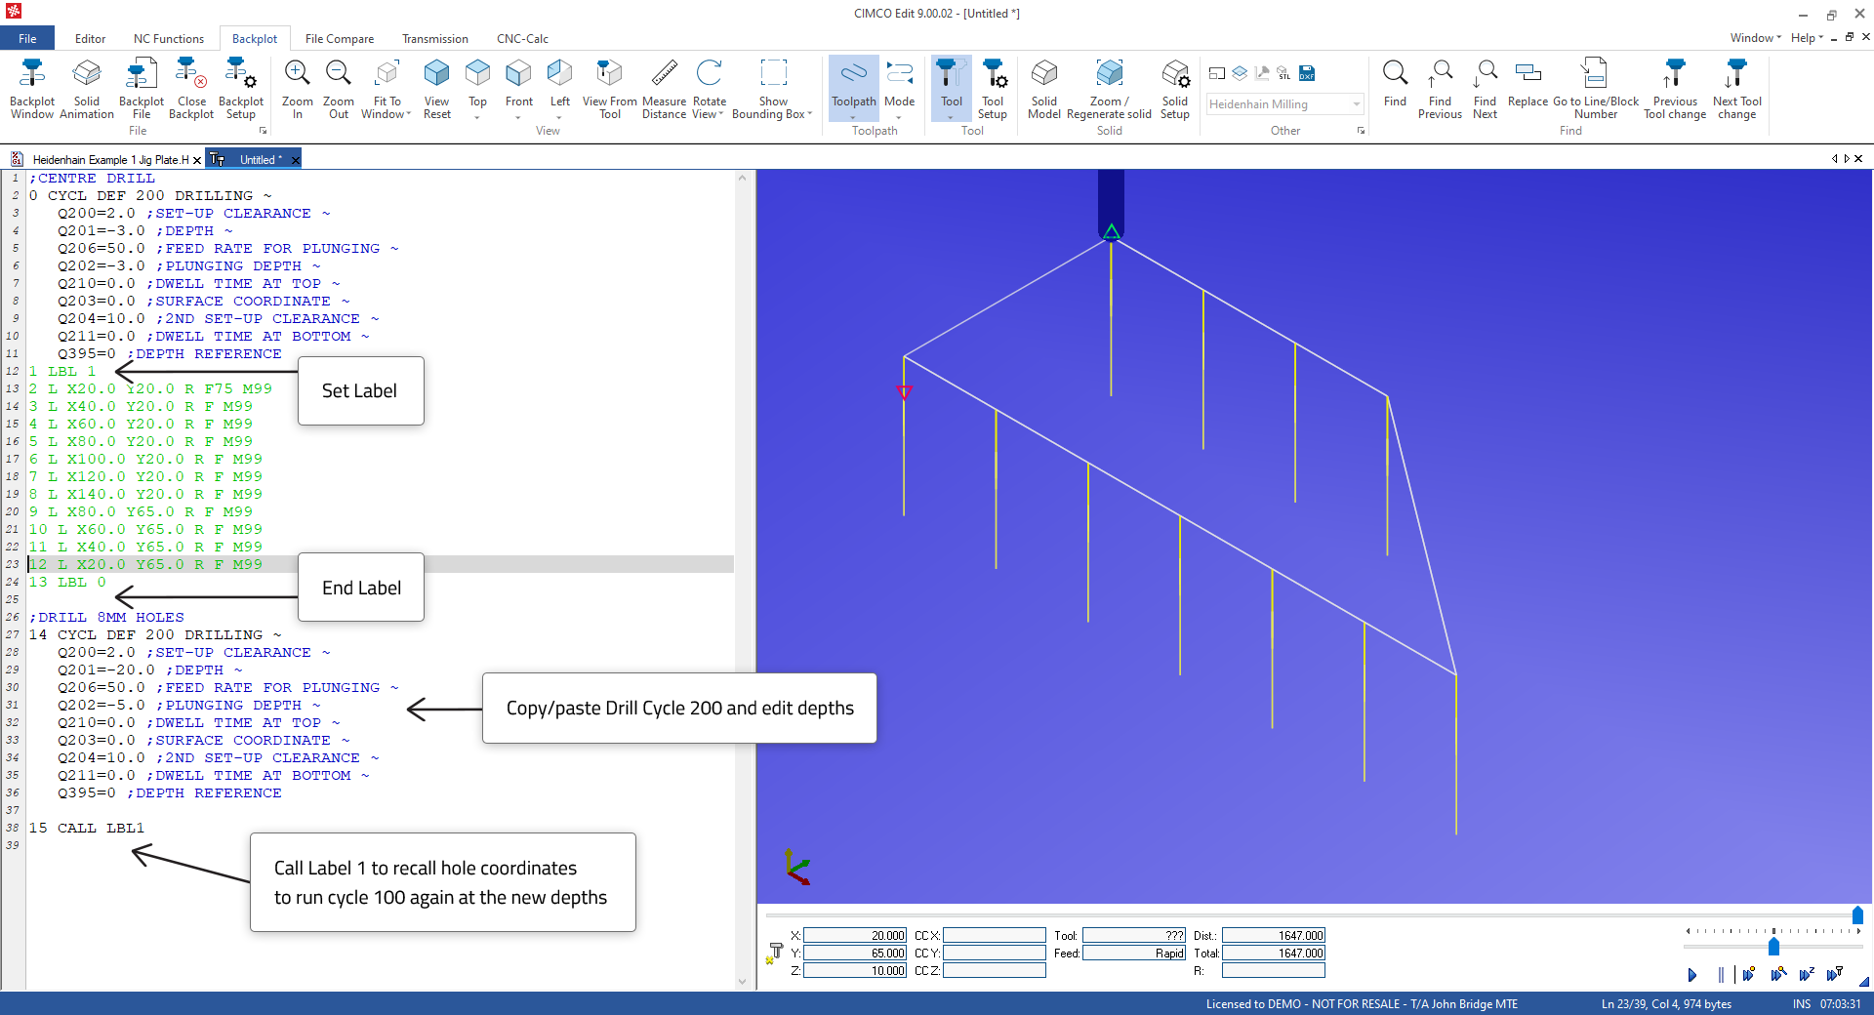Start the Solid Animation
Image resolution: width=1874 pixels, height=1015 pixels.
click(87, 89)
